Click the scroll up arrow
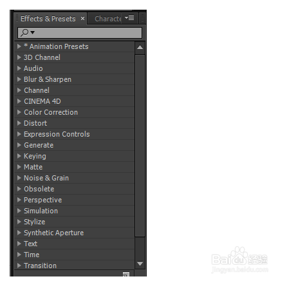This screenshot has width=287, height=281. 140,47
